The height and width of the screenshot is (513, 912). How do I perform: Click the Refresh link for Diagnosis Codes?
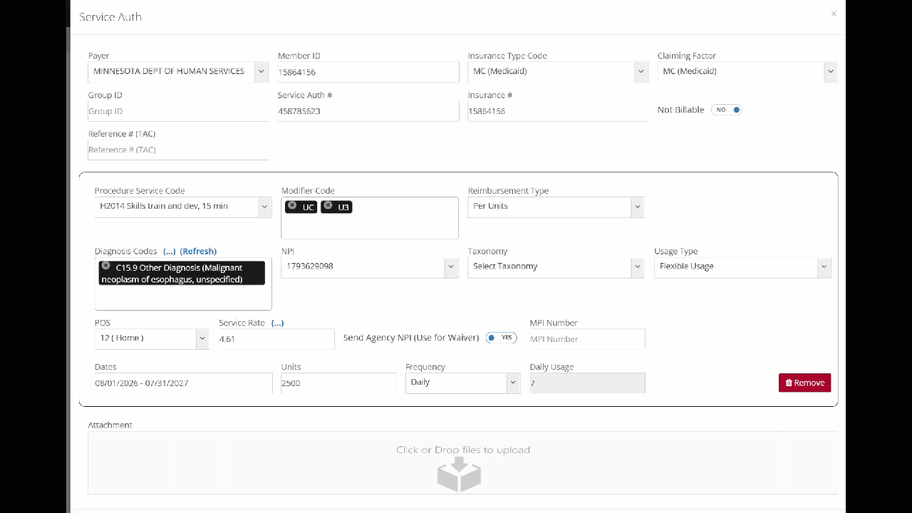click(x=198, y=252)
